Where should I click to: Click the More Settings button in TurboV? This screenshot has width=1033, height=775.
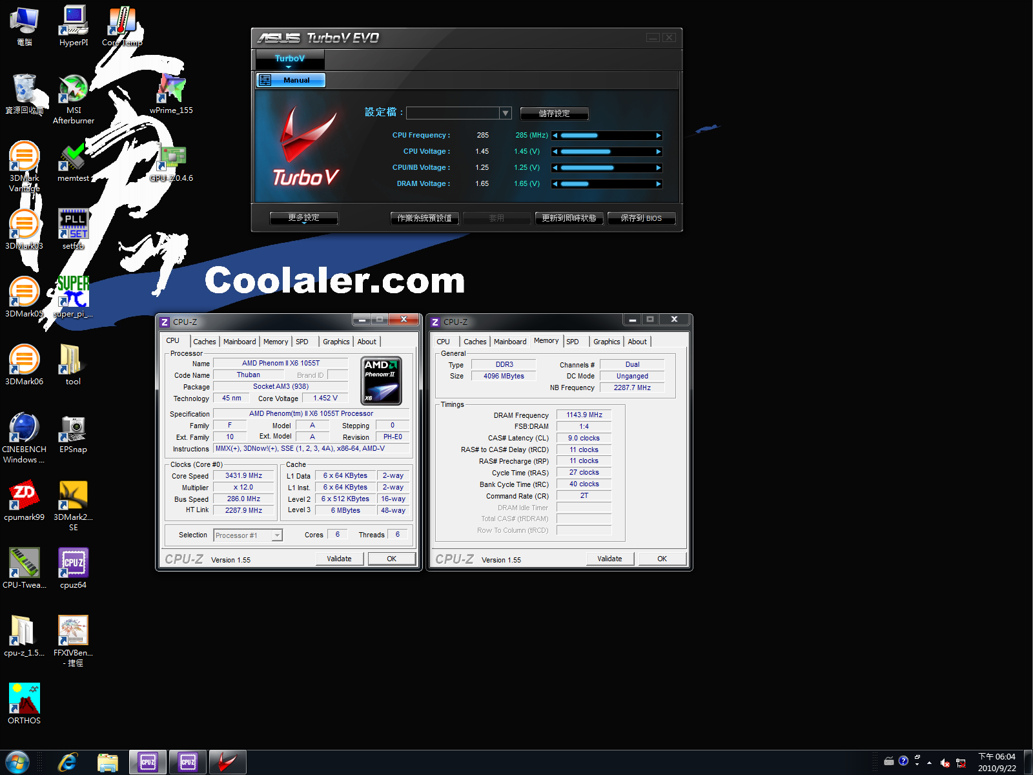(304, 218)
